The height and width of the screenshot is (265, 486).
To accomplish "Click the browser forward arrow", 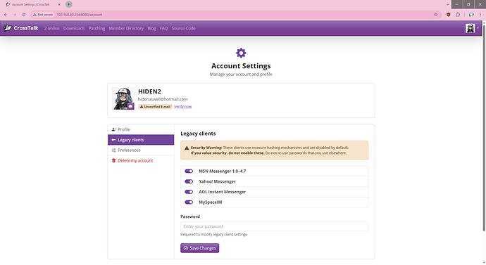I will point(15,15).
